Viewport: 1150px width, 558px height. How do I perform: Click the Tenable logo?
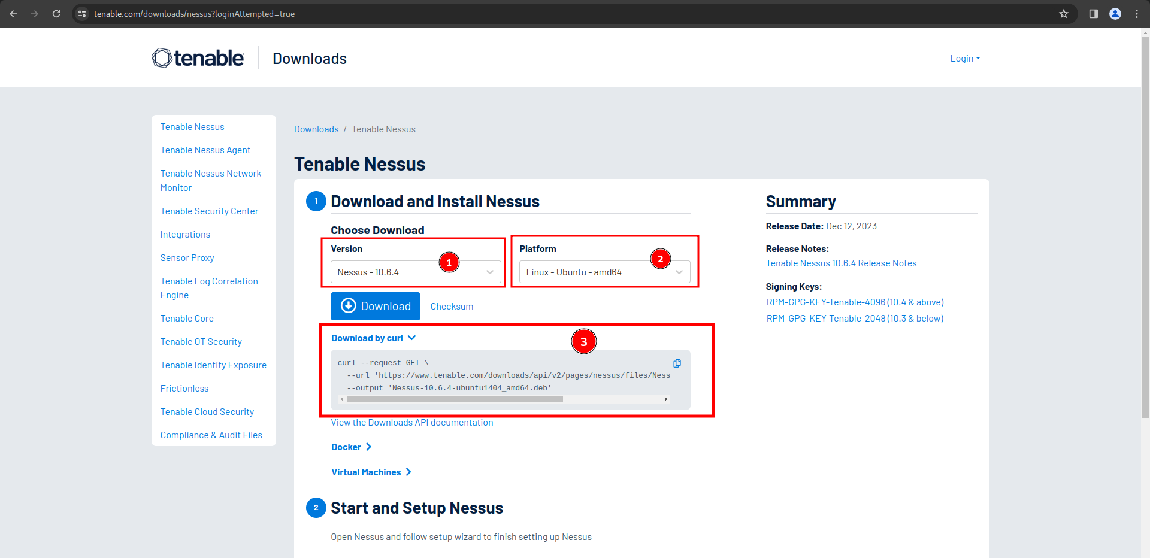(x=198, y=58)
